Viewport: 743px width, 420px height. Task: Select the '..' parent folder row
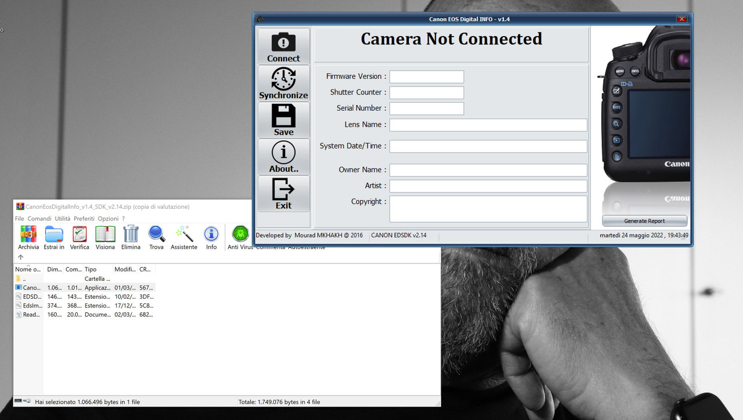click(x=84, y=278)
